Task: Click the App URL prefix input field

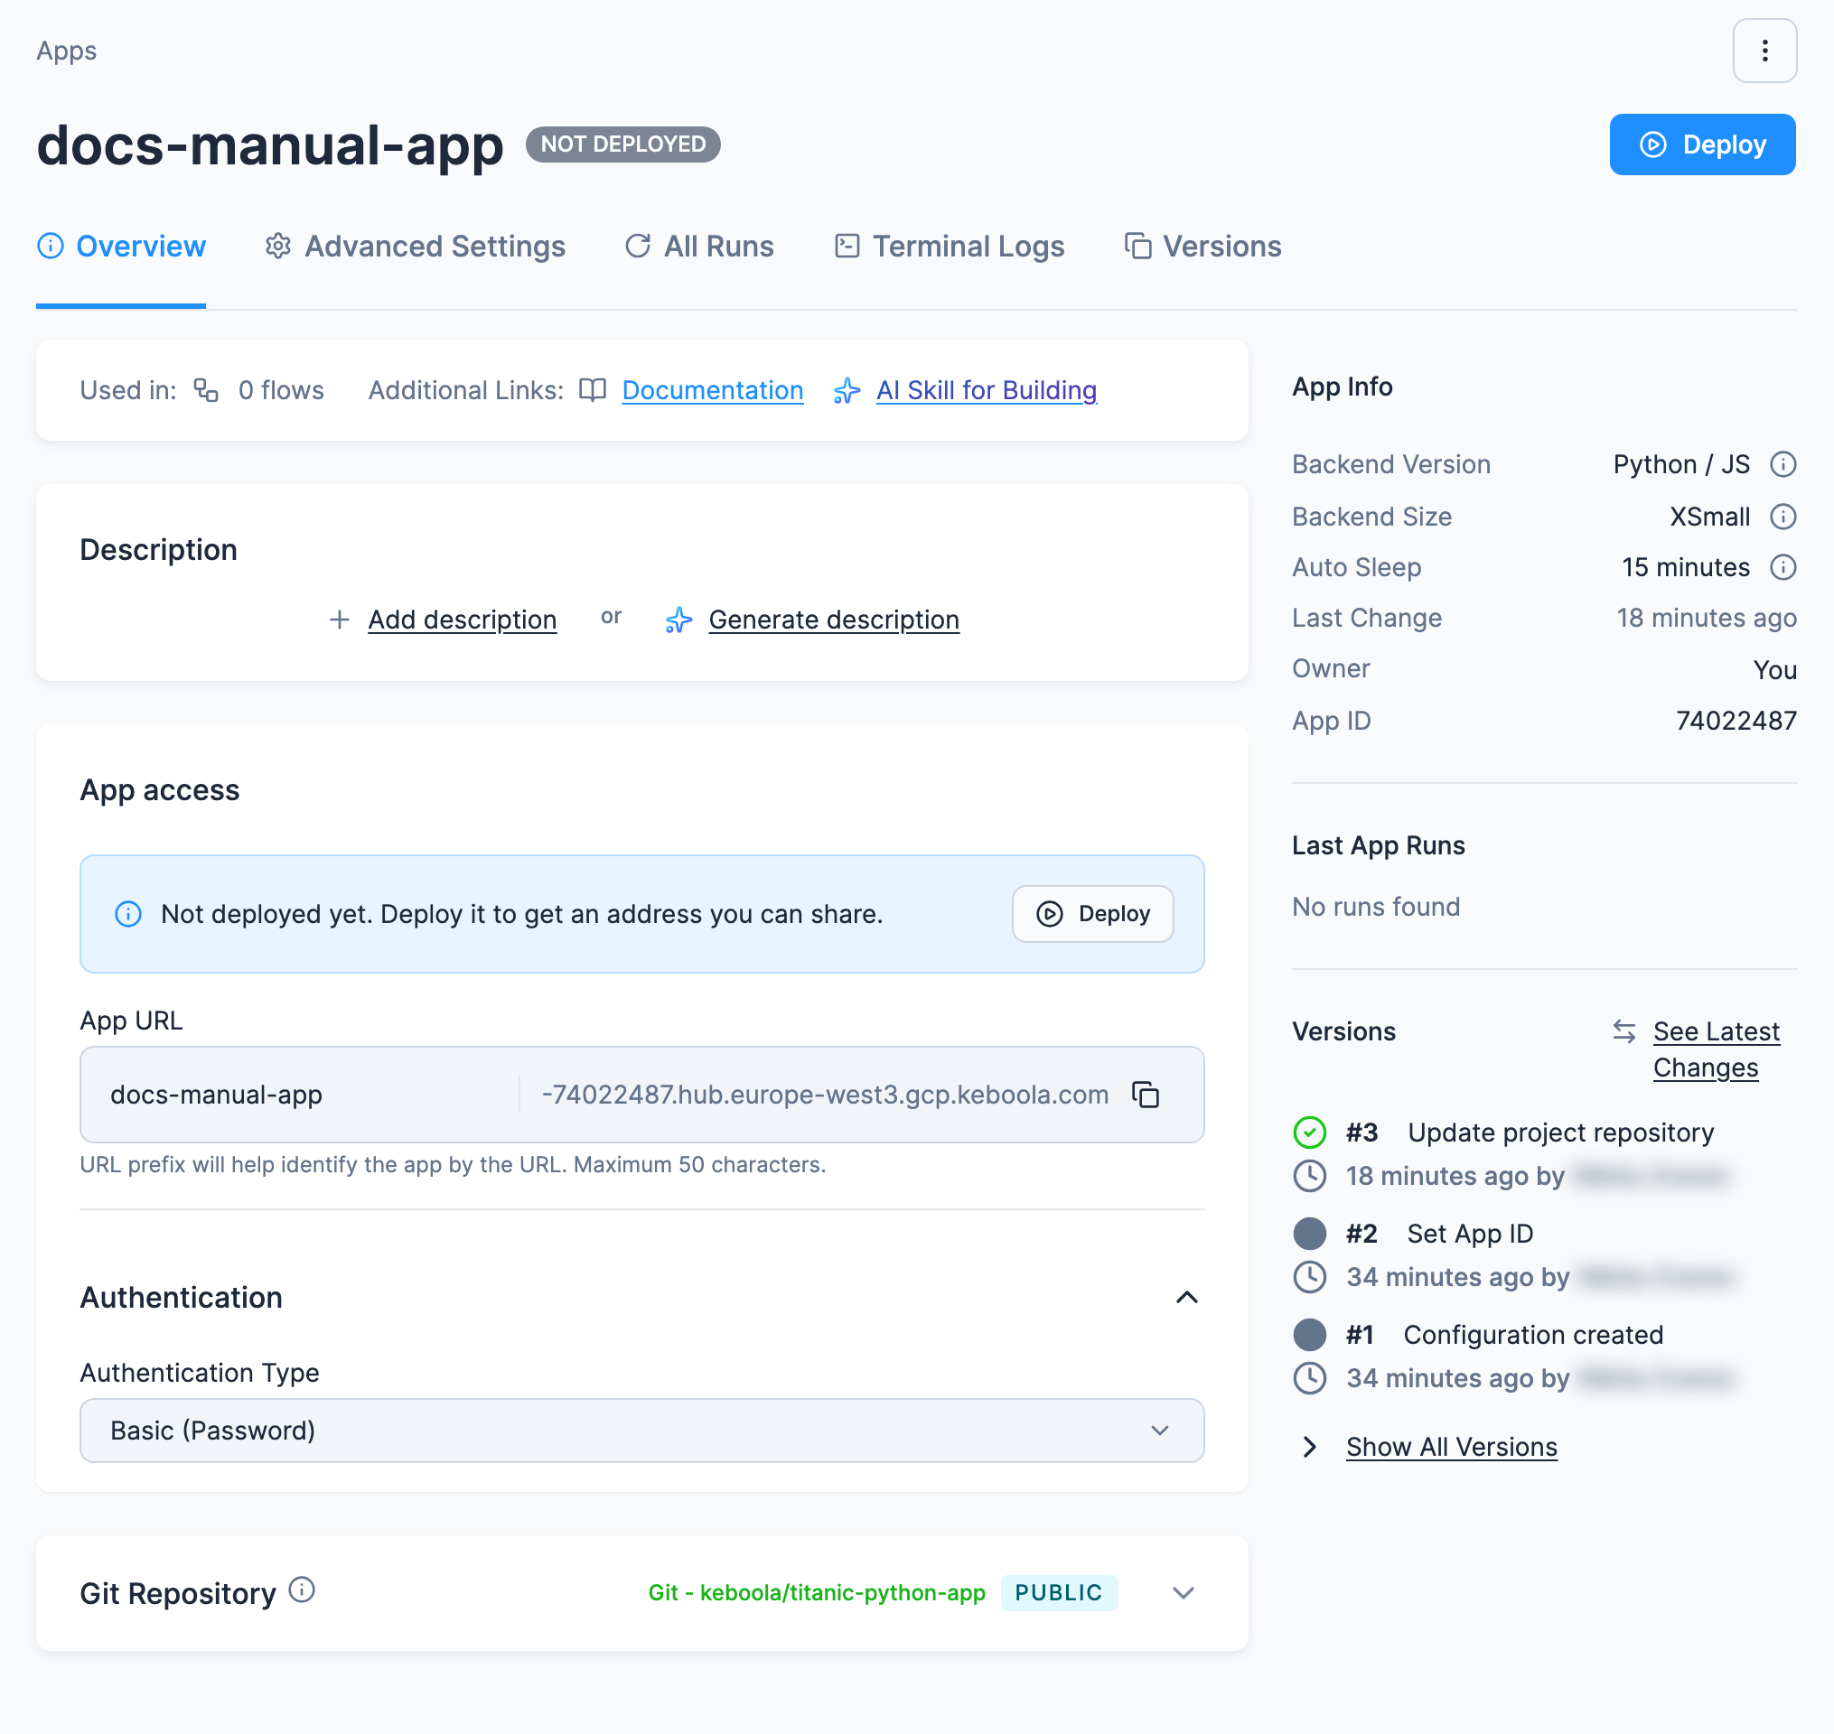Action: (300, 1095)
